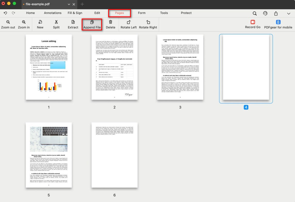
Task: Click the Record Go button
Action: pyautogui.click(x=252, y=24)
